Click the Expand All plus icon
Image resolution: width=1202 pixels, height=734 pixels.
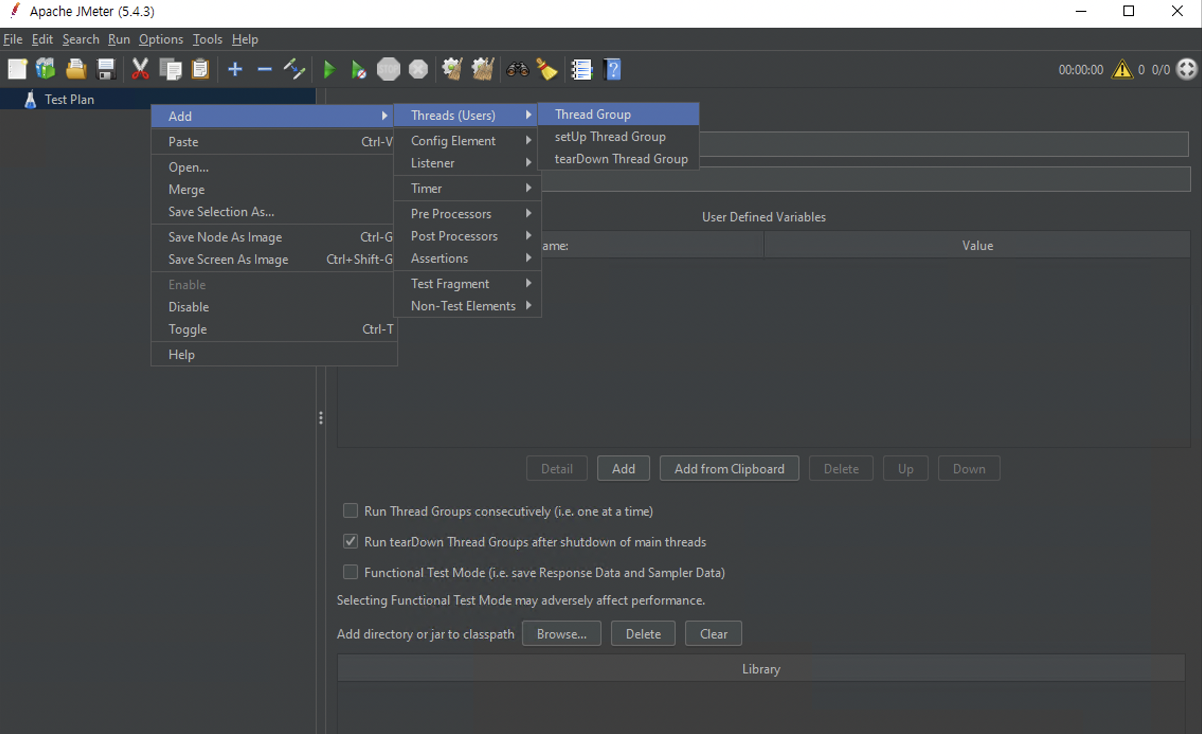(235, 69)
